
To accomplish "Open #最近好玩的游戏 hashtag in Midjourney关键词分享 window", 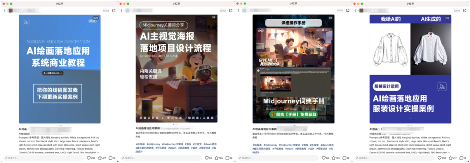I will 144,148.
